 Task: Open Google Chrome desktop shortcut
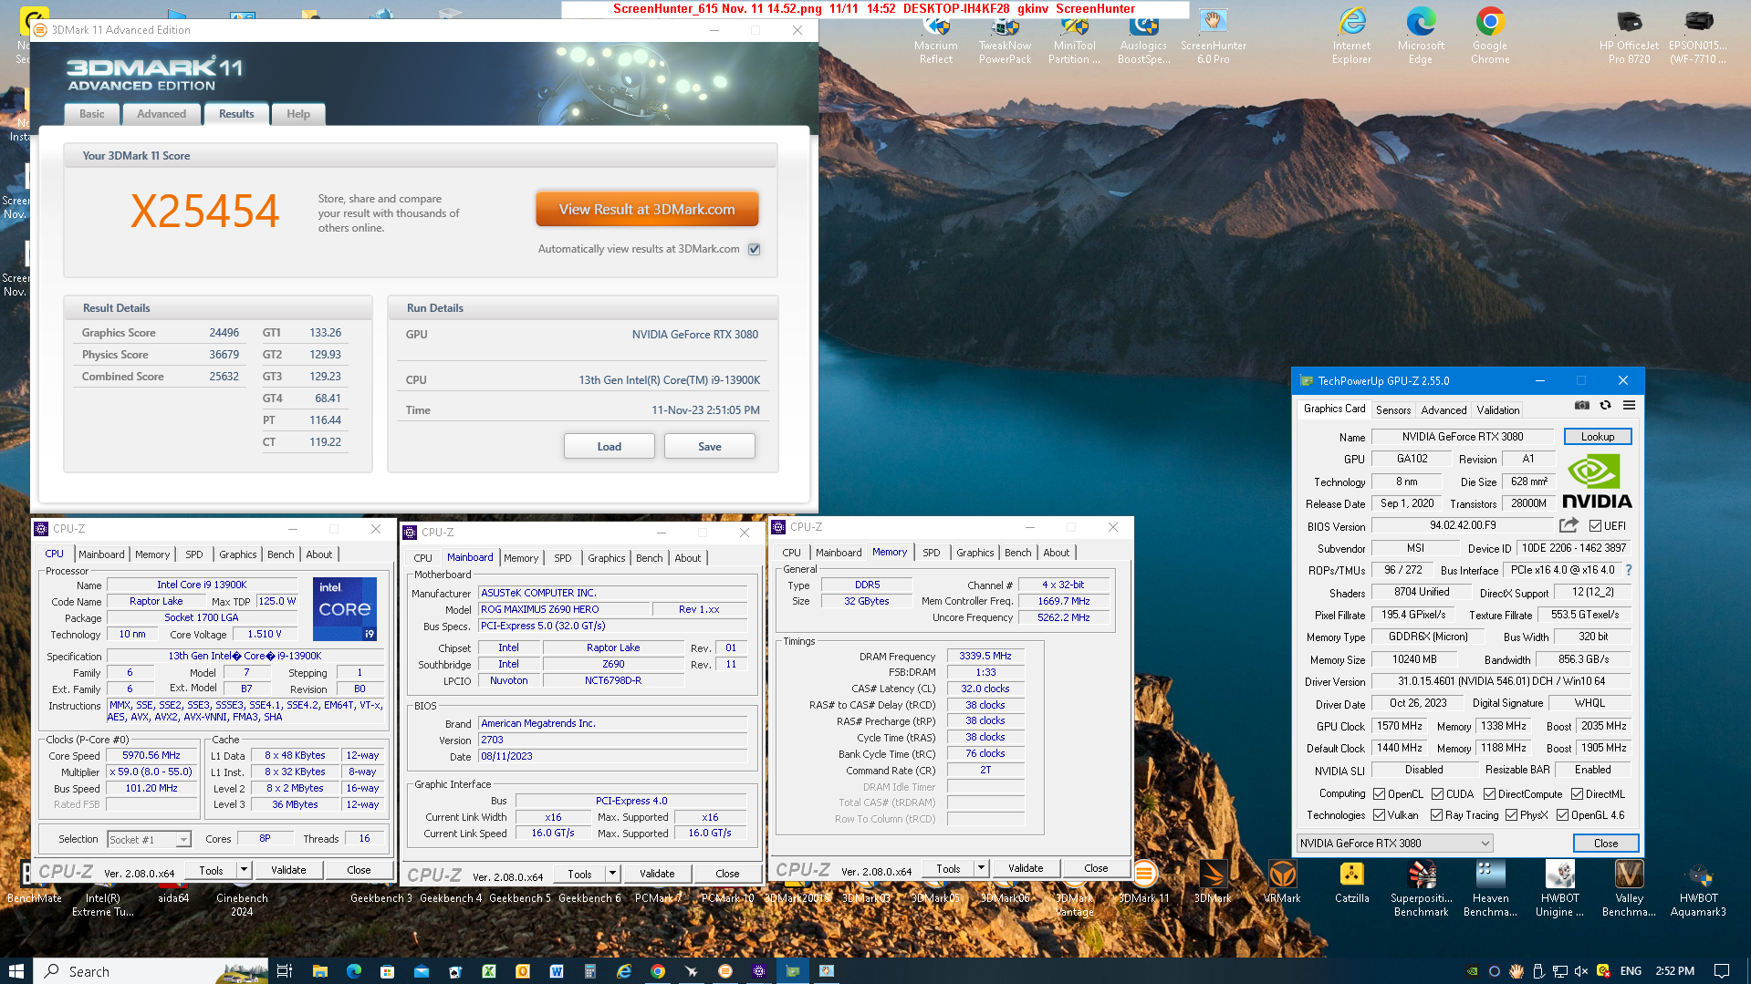[x=1490, y=35]
